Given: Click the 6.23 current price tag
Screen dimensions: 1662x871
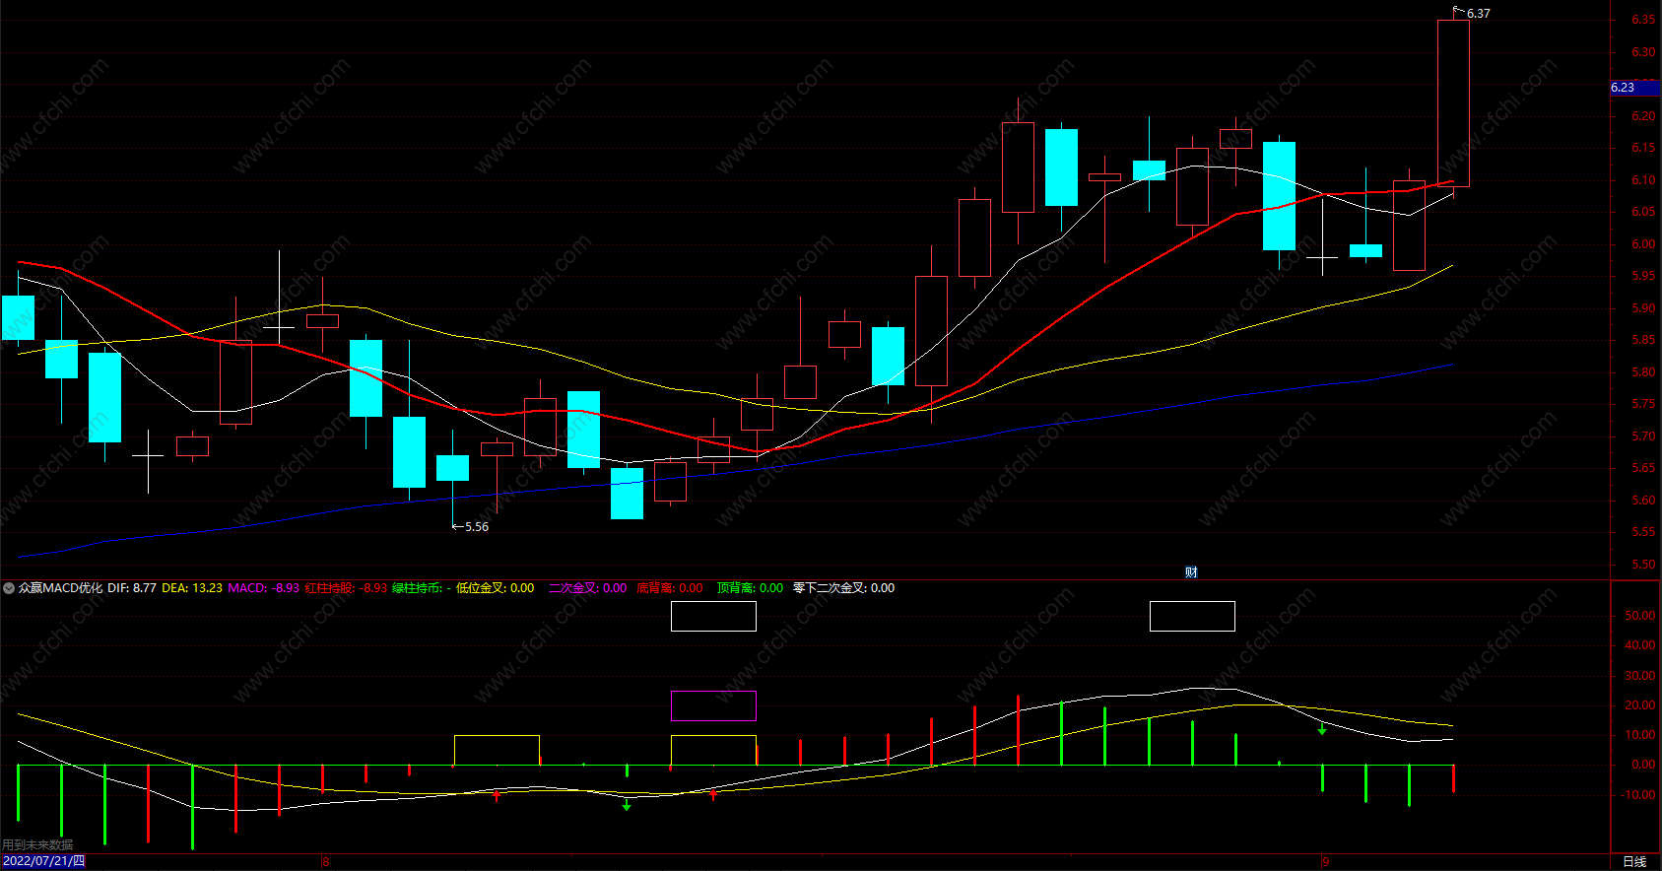Looking at the screenshot, I should coord(1633,88).
